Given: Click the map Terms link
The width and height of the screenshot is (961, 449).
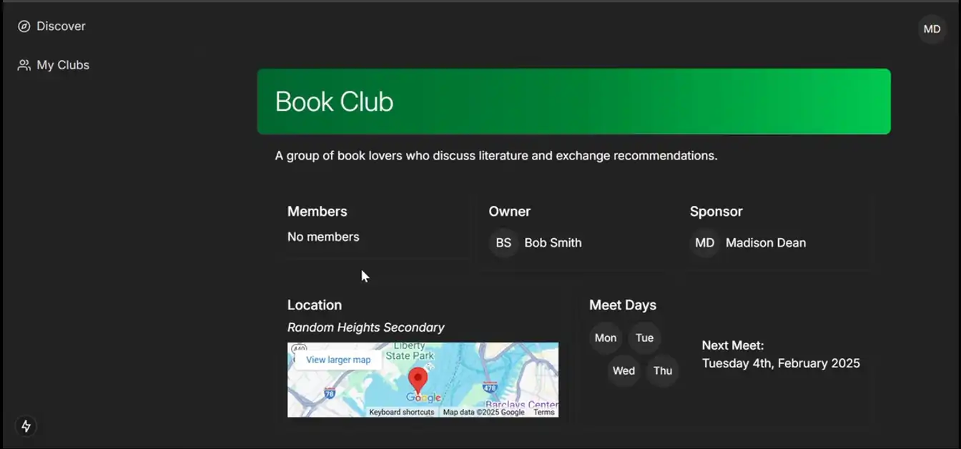Looking at the screenshot, I should tap(544, 412).
